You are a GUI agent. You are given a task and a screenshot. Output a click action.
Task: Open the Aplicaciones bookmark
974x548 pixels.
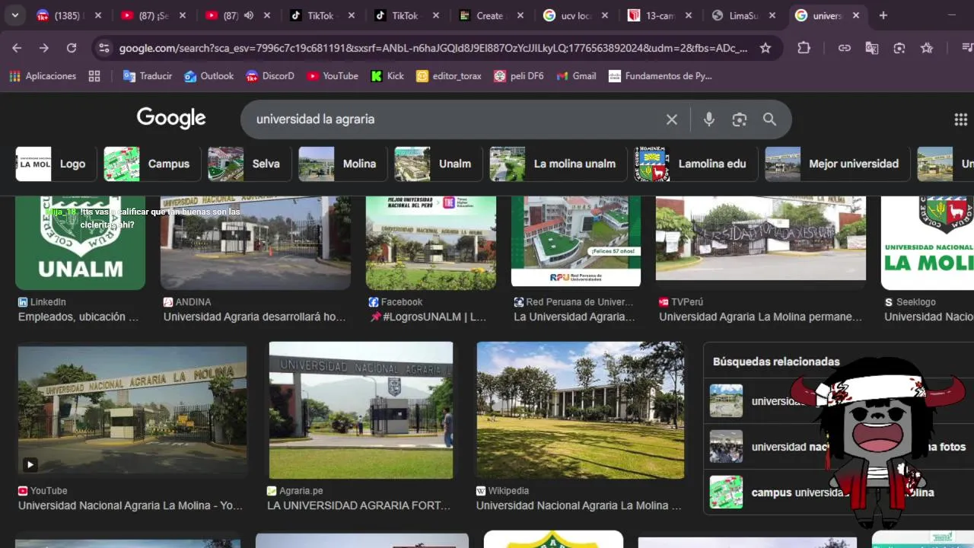pyautogui.click(x=43, y=76)
